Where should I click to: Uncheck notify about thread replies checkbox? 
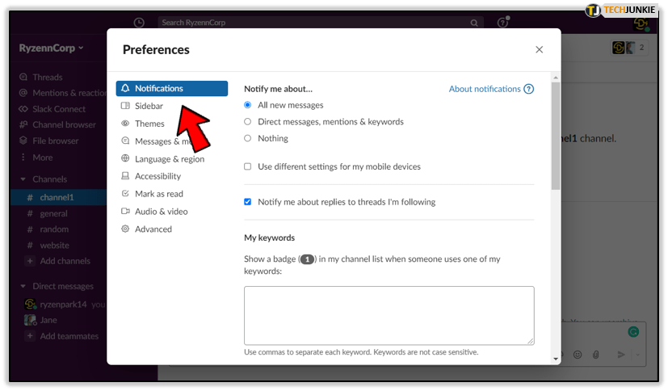(248, 202)
